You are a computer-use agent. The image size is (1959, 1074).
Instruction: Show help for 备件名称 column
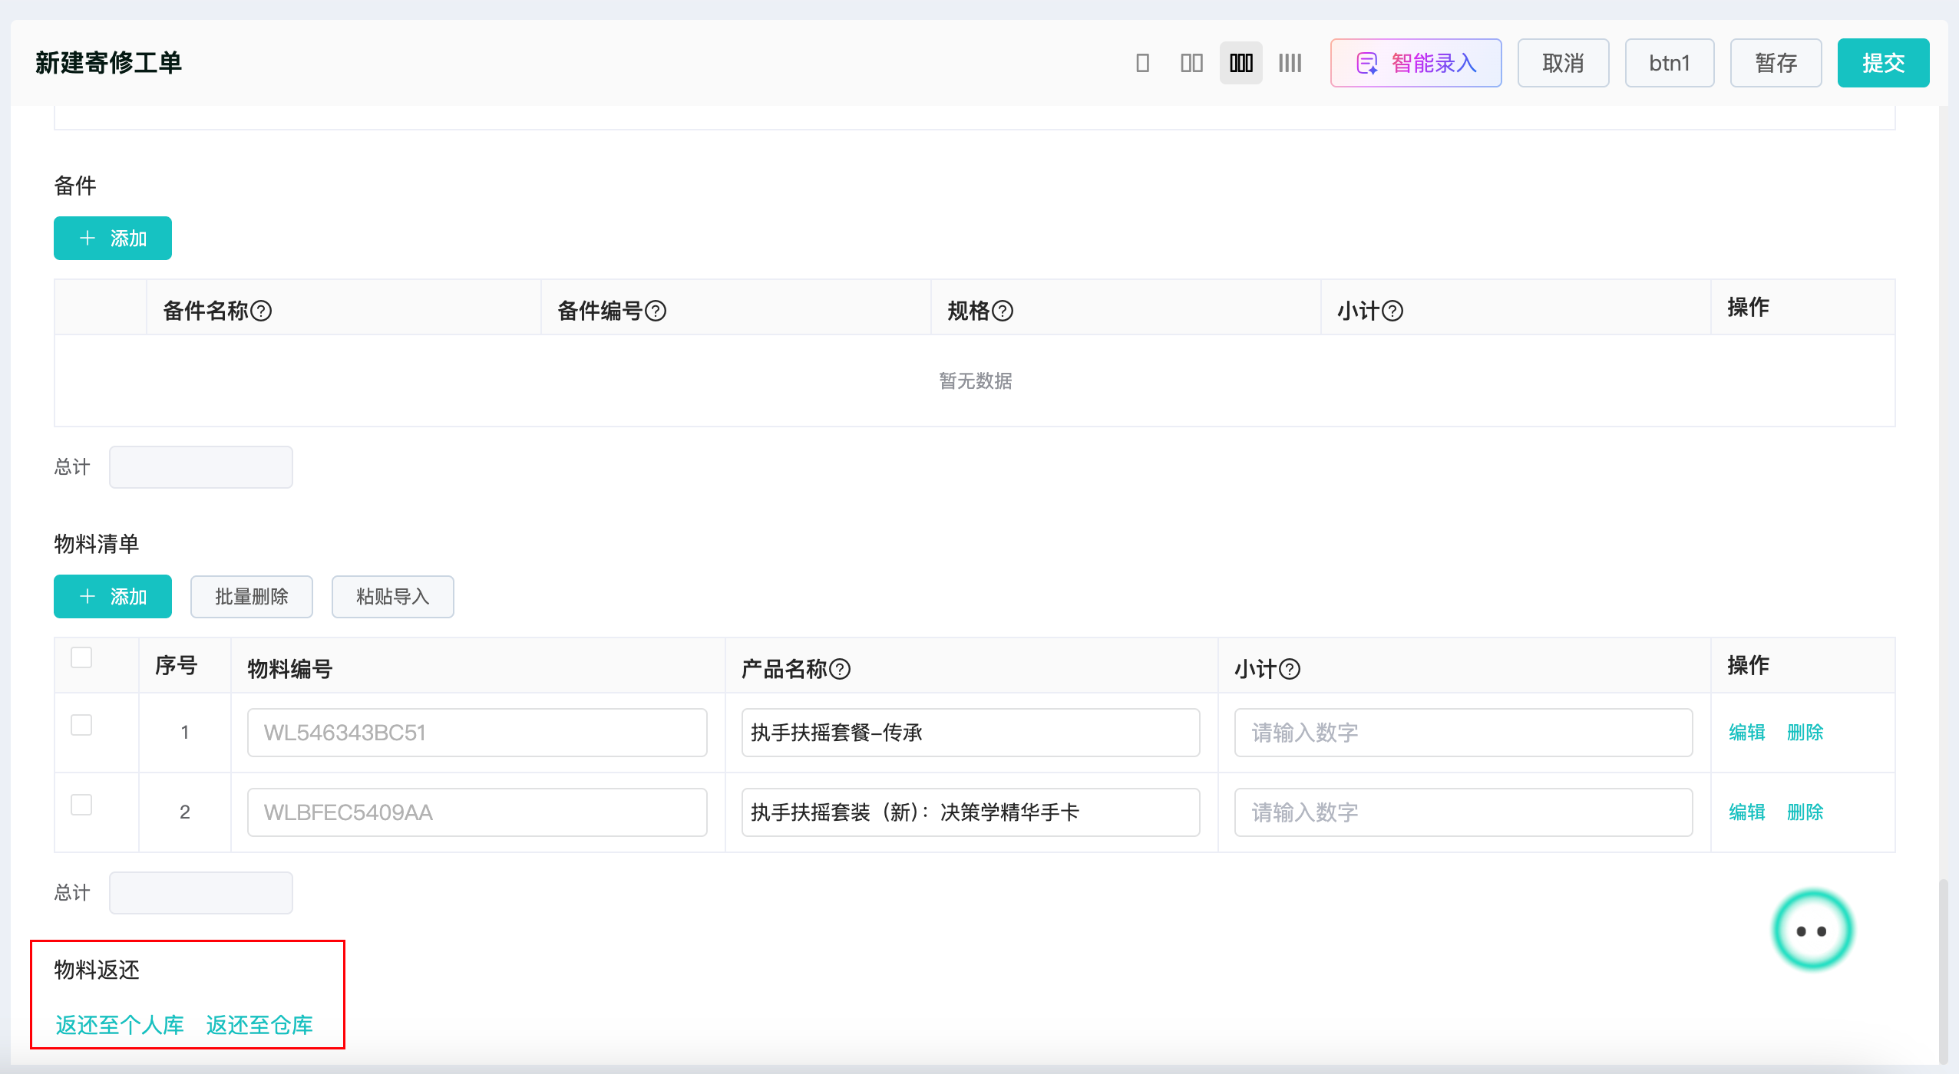[x=261, y=311]
